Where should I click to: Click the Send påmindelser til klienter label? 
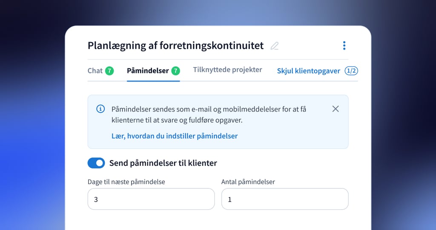pyautogui.click(x=163, y=163)
